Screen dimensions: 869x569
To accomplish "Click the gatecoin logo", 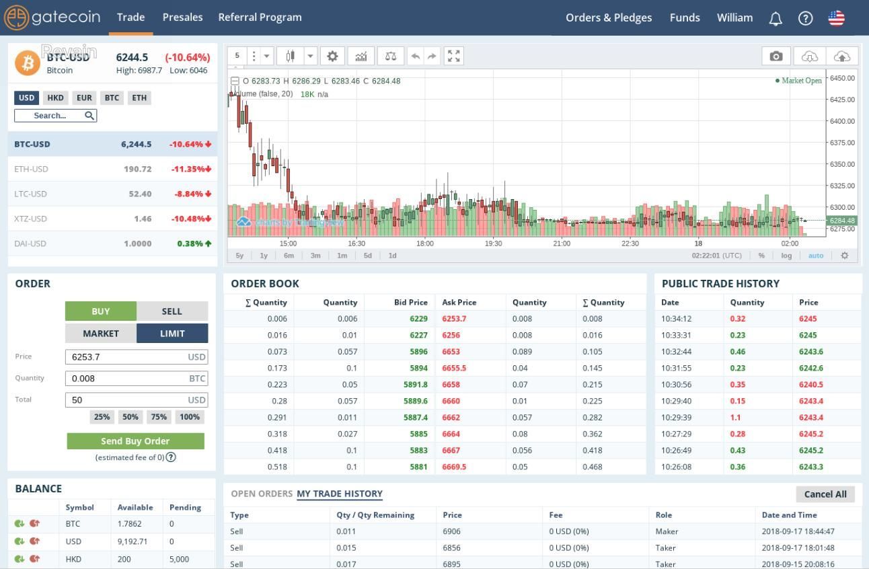I will click(x=52, y=17).
